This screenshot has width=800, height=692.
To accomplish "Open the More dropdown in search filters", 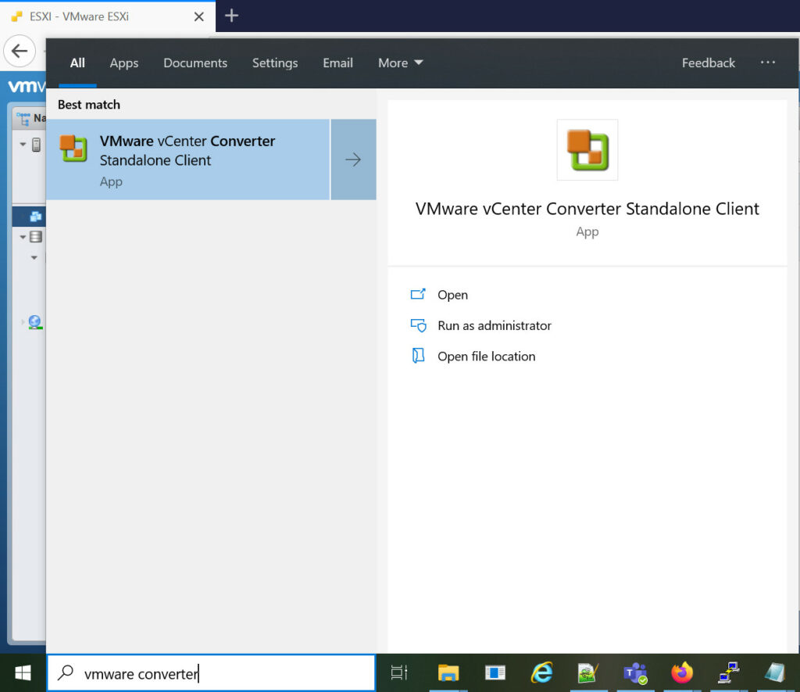I will click(401, 63).
